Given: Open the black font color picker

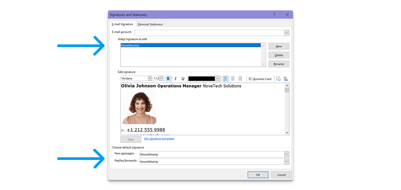Looking at the screenshot, I should 218,79.
